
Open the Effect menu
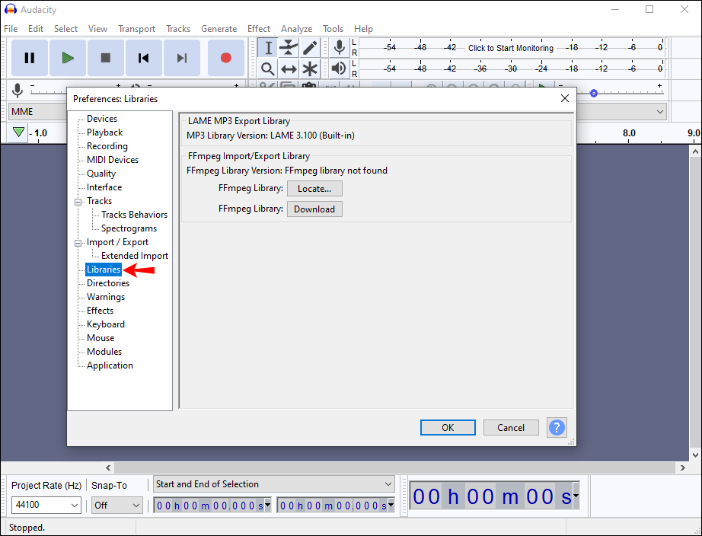(259, 29)
